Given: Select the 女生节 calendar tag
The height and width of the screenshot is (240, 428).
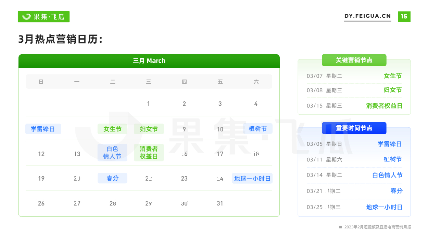Looking at the screenshot, I should tap(112, 129).
